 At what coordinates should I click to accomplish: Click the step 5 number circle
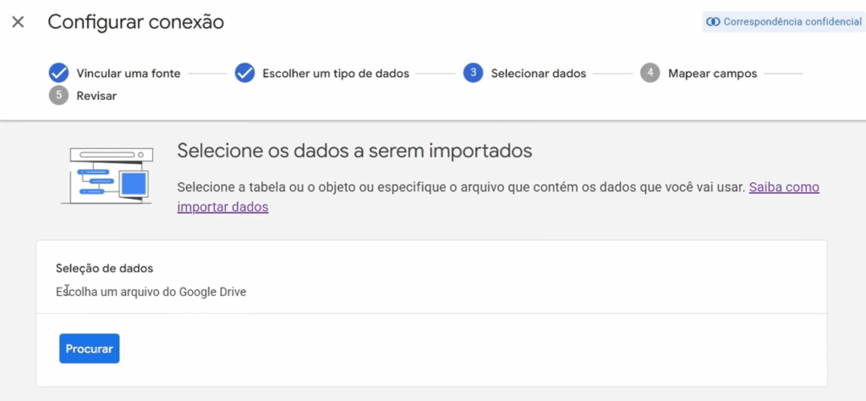click(59, 96)
